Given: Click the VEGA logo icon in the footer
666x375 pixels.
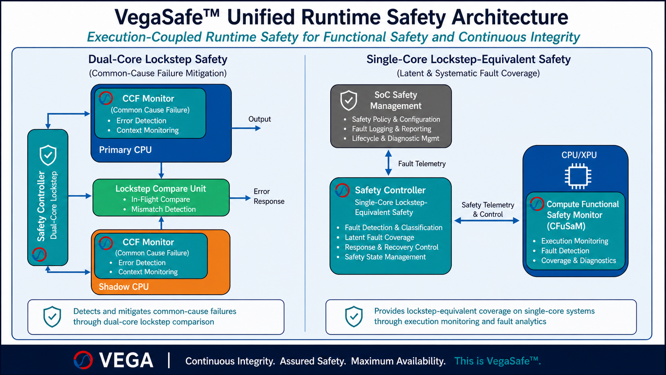Looking at the screenshot, I should [x=83, y=360].
